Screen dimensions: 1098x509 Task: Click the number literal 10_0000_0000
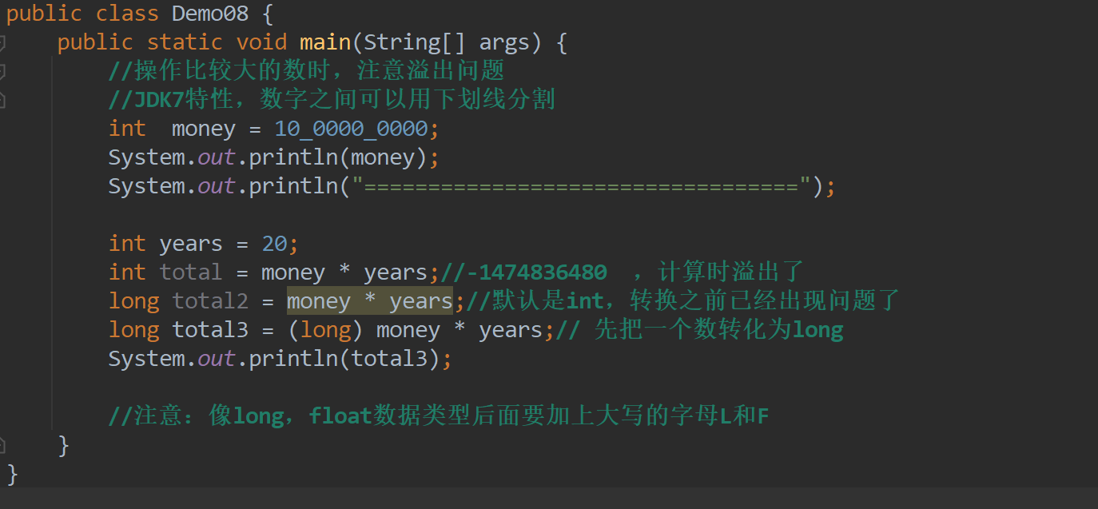[x=351, y=129]
